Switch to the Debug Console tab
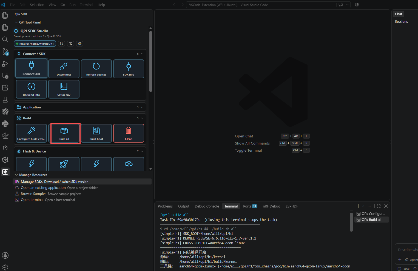 [207, 206]
